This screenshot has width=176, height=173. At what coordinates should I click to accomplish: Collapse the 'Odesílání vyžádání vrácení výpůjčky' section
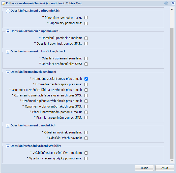click(8, 146)
